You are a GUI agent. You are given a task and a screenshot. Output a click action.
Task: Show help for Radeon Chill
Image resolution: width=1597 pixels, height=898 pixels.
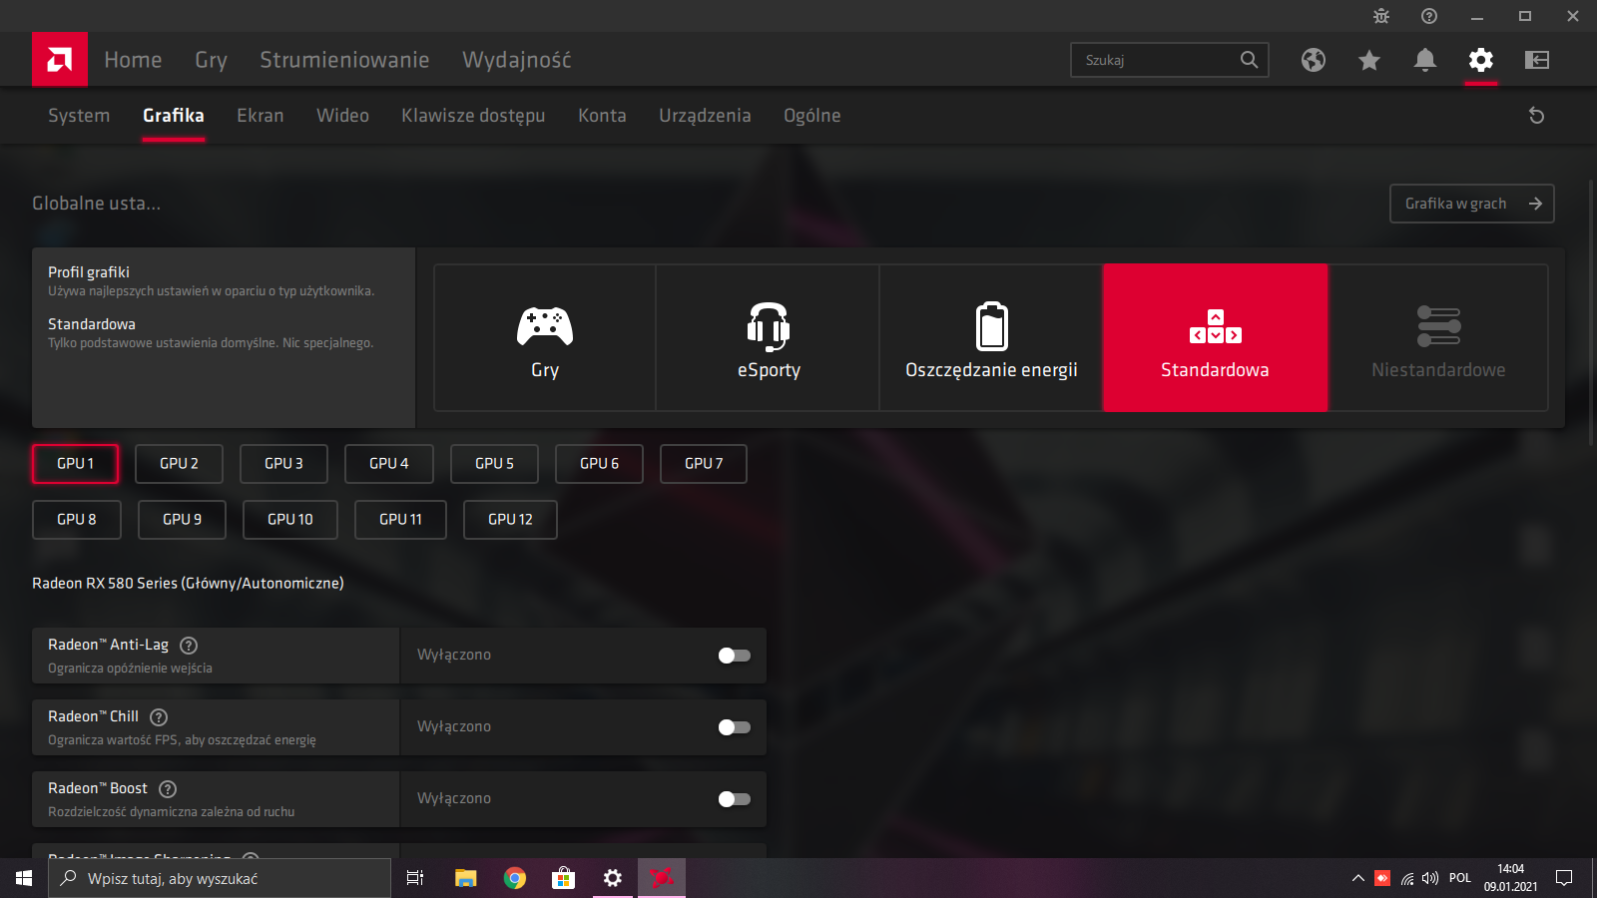point(159,717)
